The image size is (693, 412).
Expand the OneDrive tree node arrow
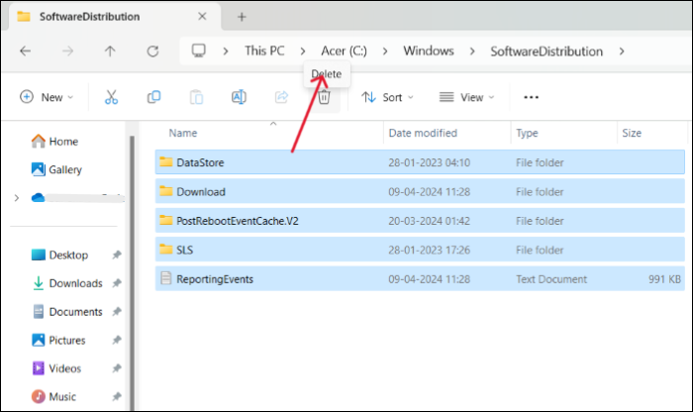[17, 198]
